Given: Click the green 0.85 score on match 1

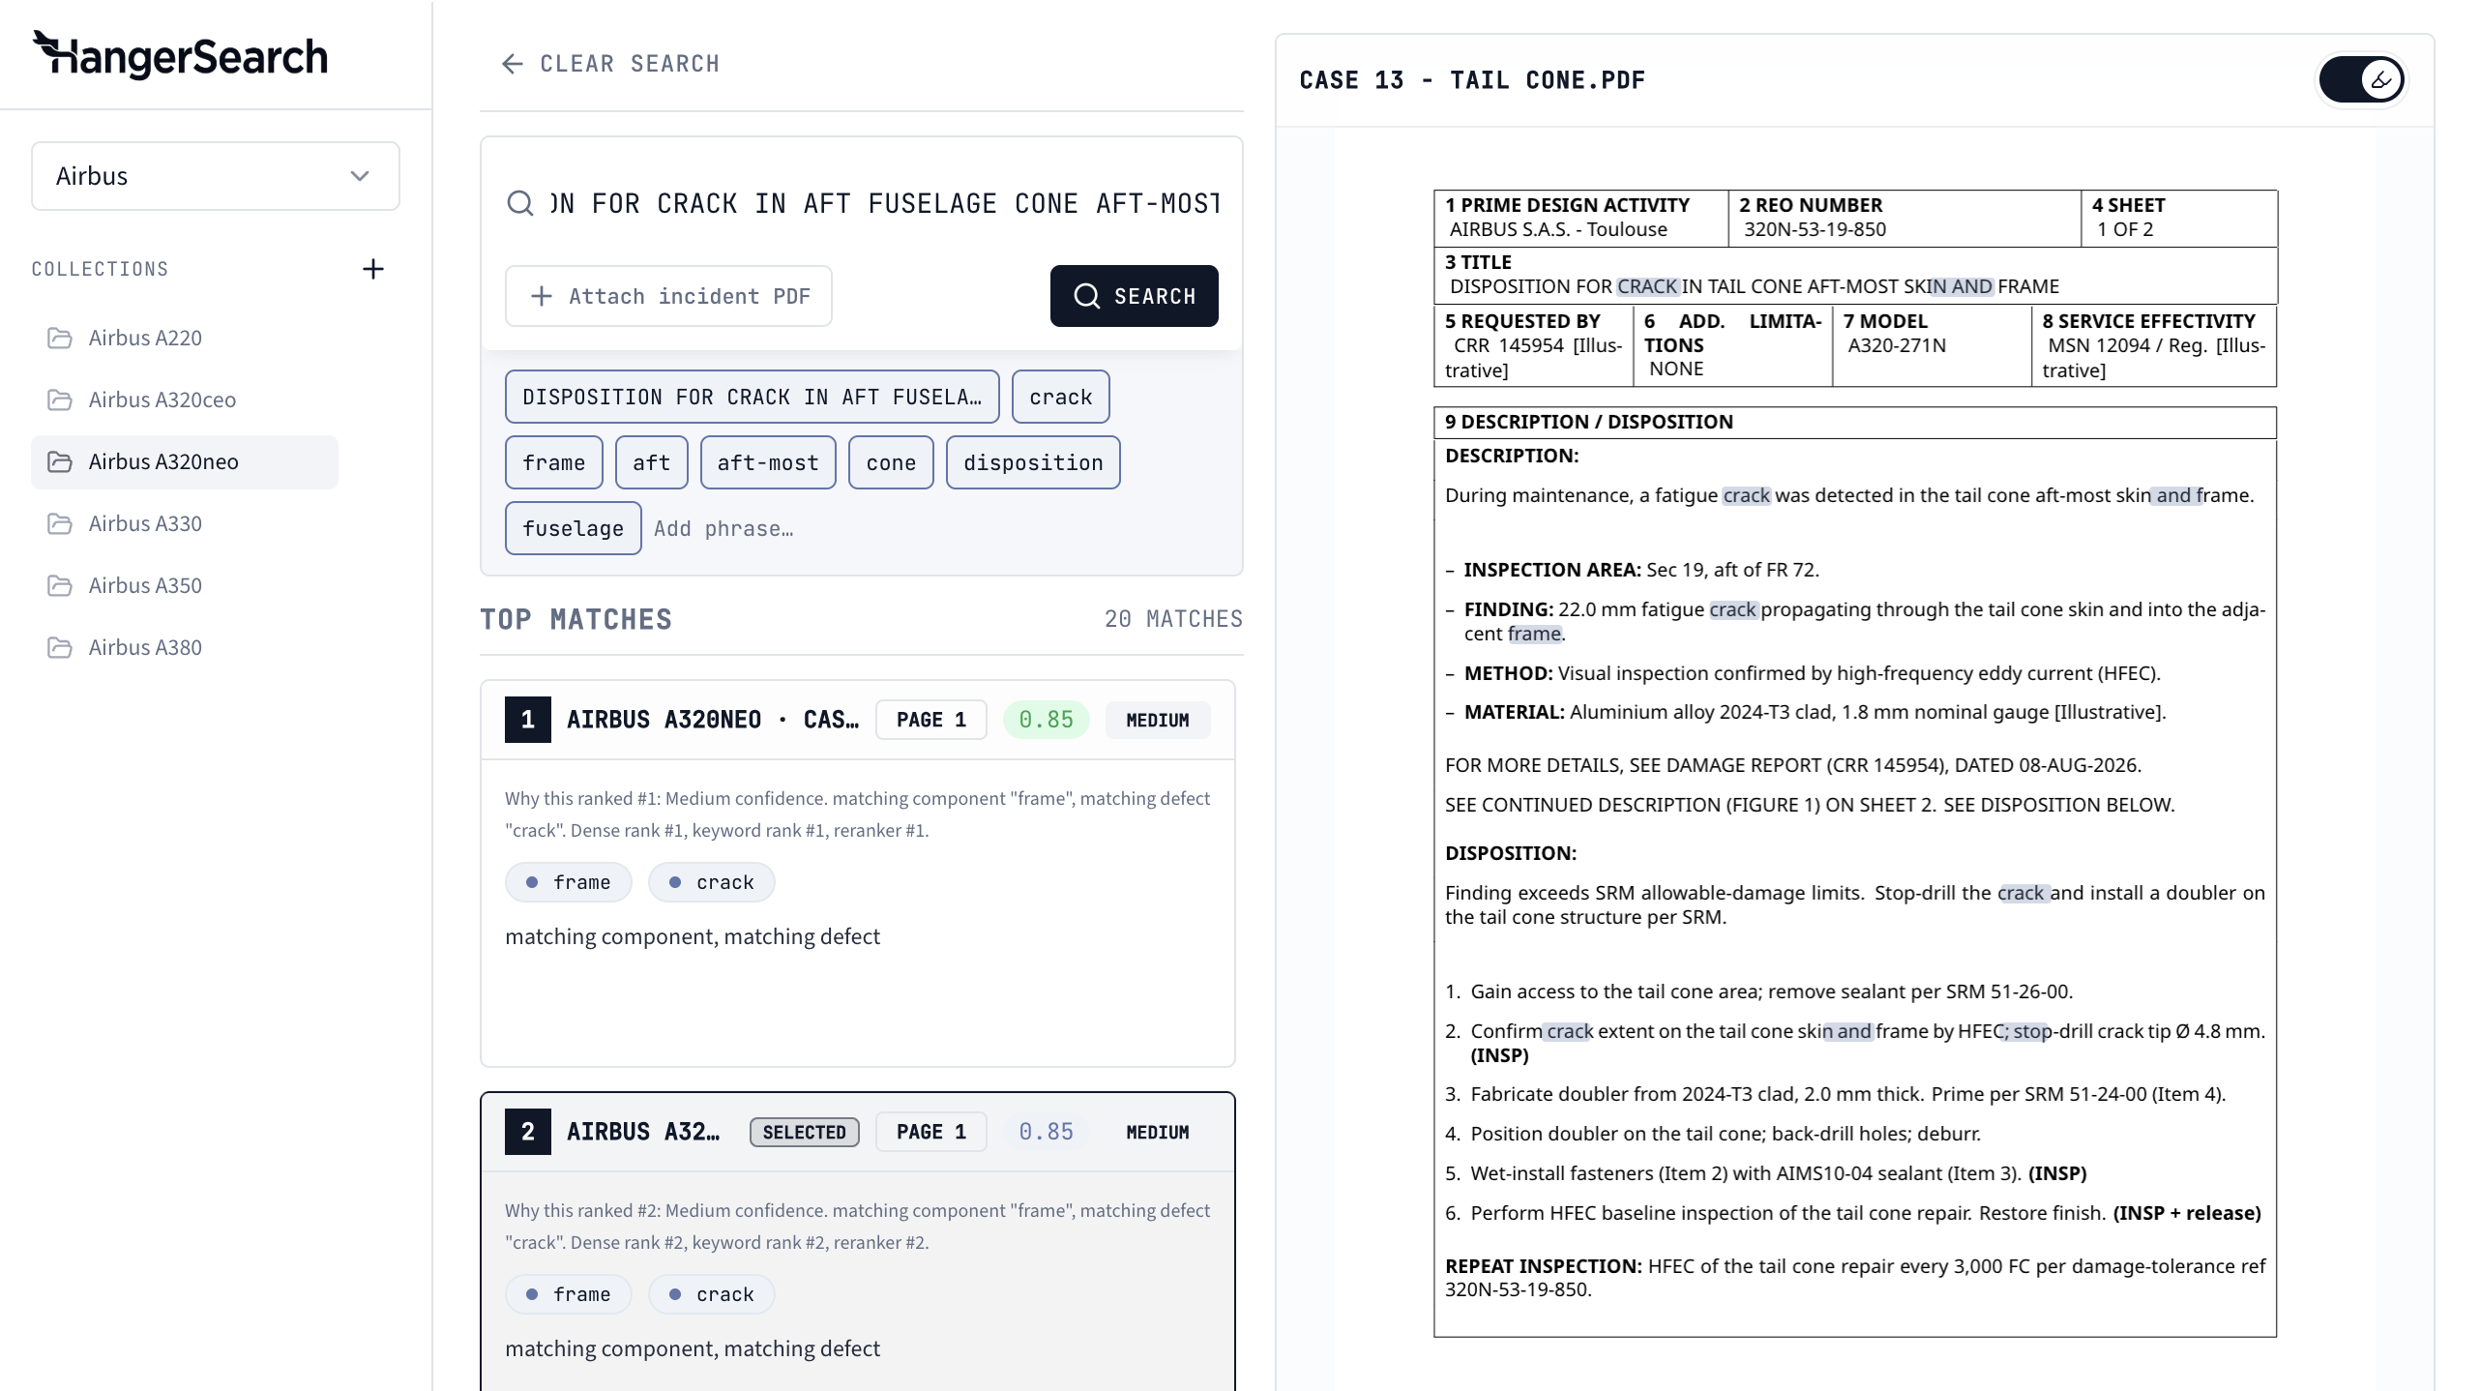Looking at the screenshot, I should tap(1046, 720).
